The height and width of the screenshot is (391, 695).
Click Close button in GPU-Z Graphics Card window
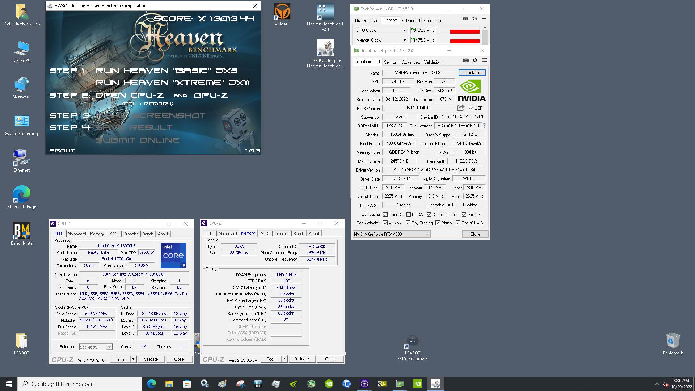pyautogui.click(x=475, y=234)
